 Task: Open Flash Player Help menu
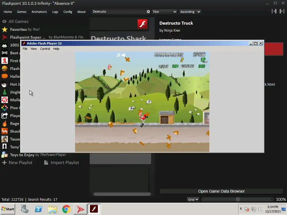(x=56, y=49)
